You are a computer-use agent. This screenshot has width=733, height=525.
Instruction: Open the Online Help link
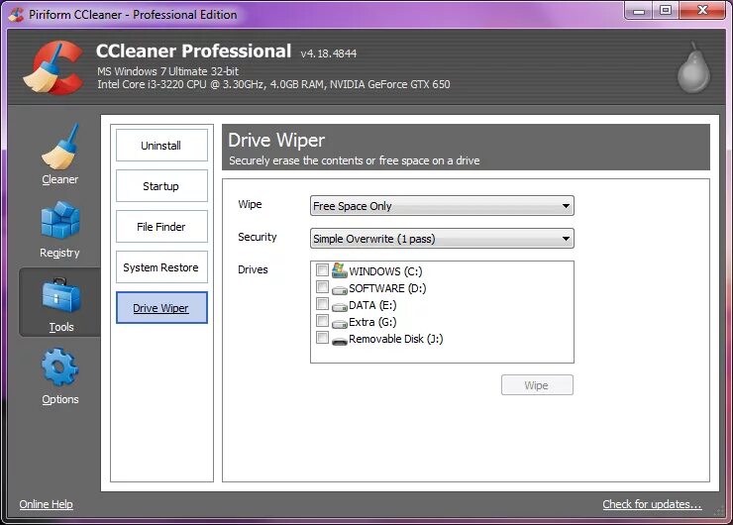[x=46, y=504]
